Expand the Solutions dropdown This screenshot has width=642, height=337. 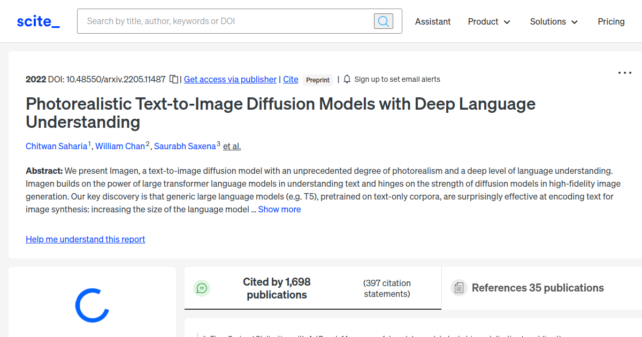point(553,21)
